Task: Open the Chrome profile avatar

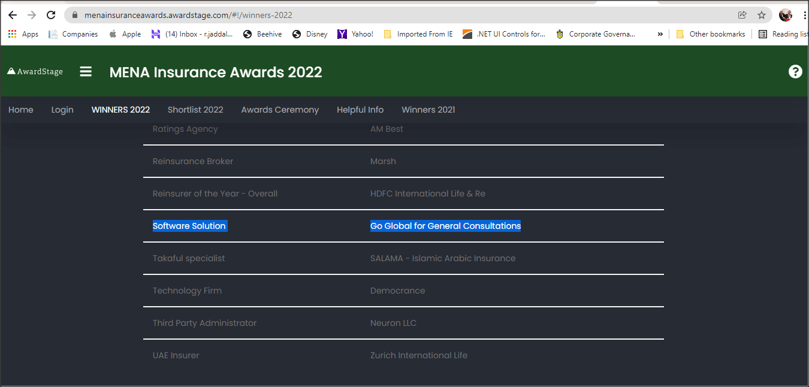Action: click(x=786, y=15)
